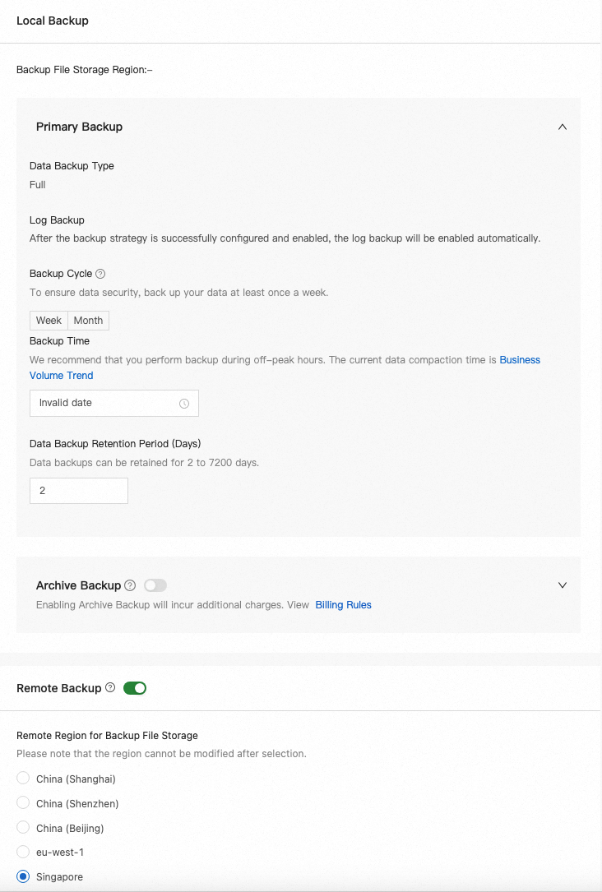Click the Data Backup Retention Period field
The image size is (602, 892).
pyautogui.click(x=79, y=491)
